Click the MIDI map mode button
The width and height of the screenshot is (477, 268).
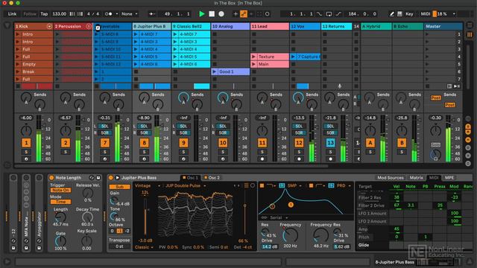click(x=426, y=14)
